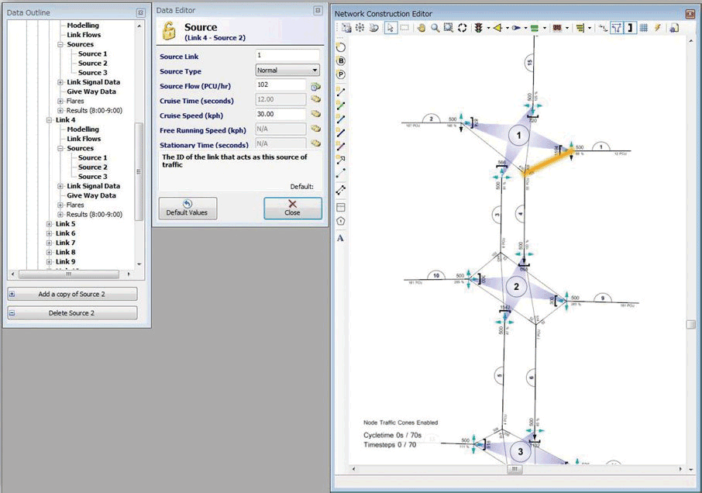Select the arrow pointer selection tool
The width and height of the screenshot is (702, 493).
point(390,28)
